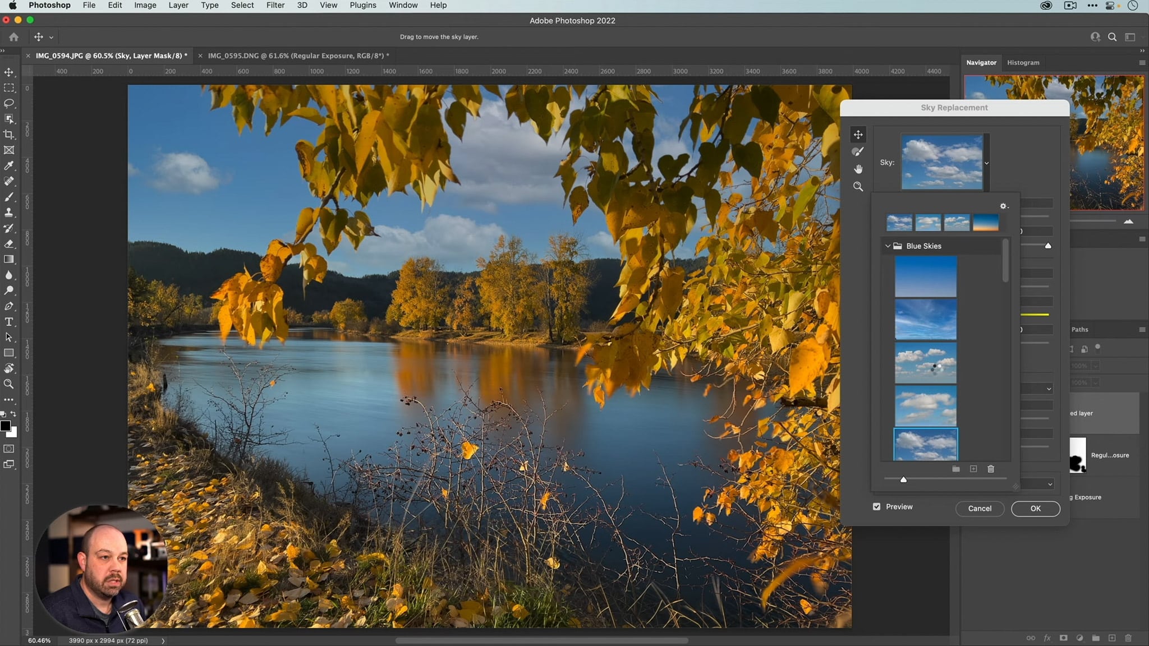Open the Sky selection dropdown
Viewport: 1149px width, 646px height.
[x=986, y=163]
